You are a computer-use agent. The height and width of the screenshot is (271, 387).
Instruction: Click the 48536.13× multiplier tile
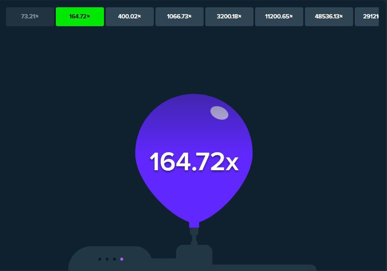coord(329,16)
